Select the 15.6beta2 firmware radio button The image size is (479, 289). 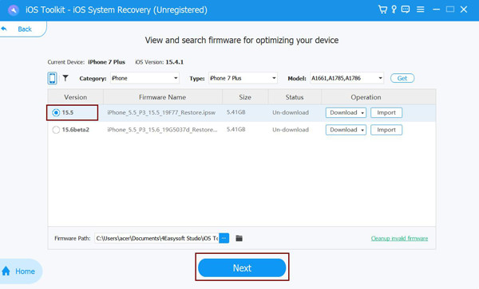tap(56, 130)
